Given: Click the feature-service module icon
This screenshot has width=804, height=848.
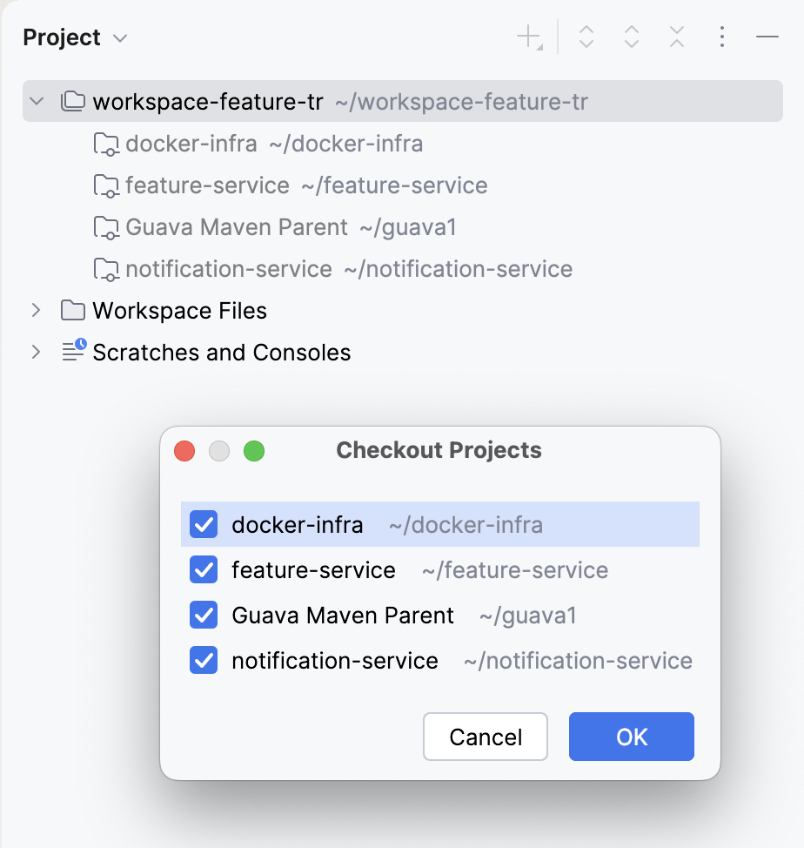Looking at the screenshot, I should (105, 185).
